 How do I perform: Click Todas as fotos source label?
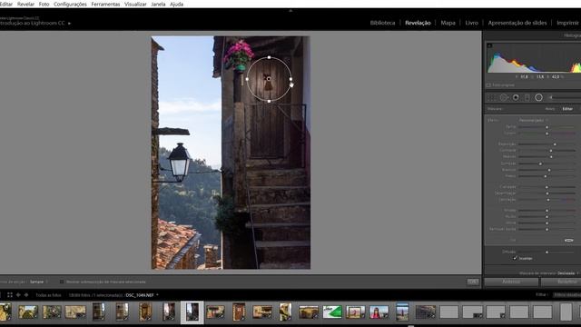pyautogui.click(x=48, y=295)
